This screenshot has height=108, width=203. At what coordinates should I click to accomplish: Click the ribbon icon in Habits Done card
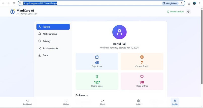[97, 77]
